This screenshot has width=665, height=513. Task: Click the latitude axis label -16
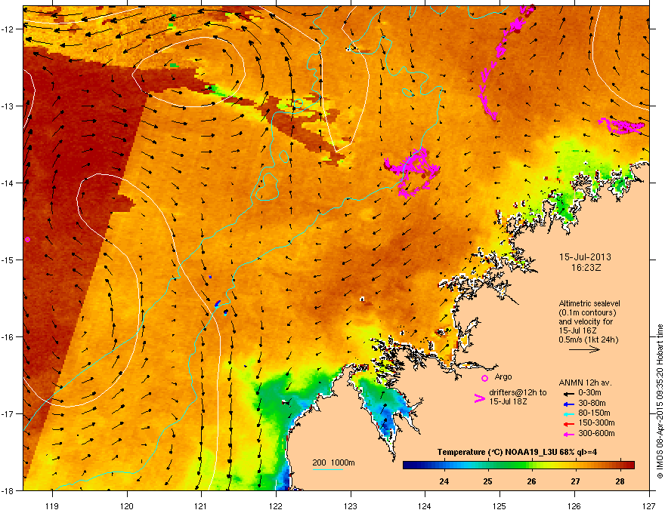8,337
